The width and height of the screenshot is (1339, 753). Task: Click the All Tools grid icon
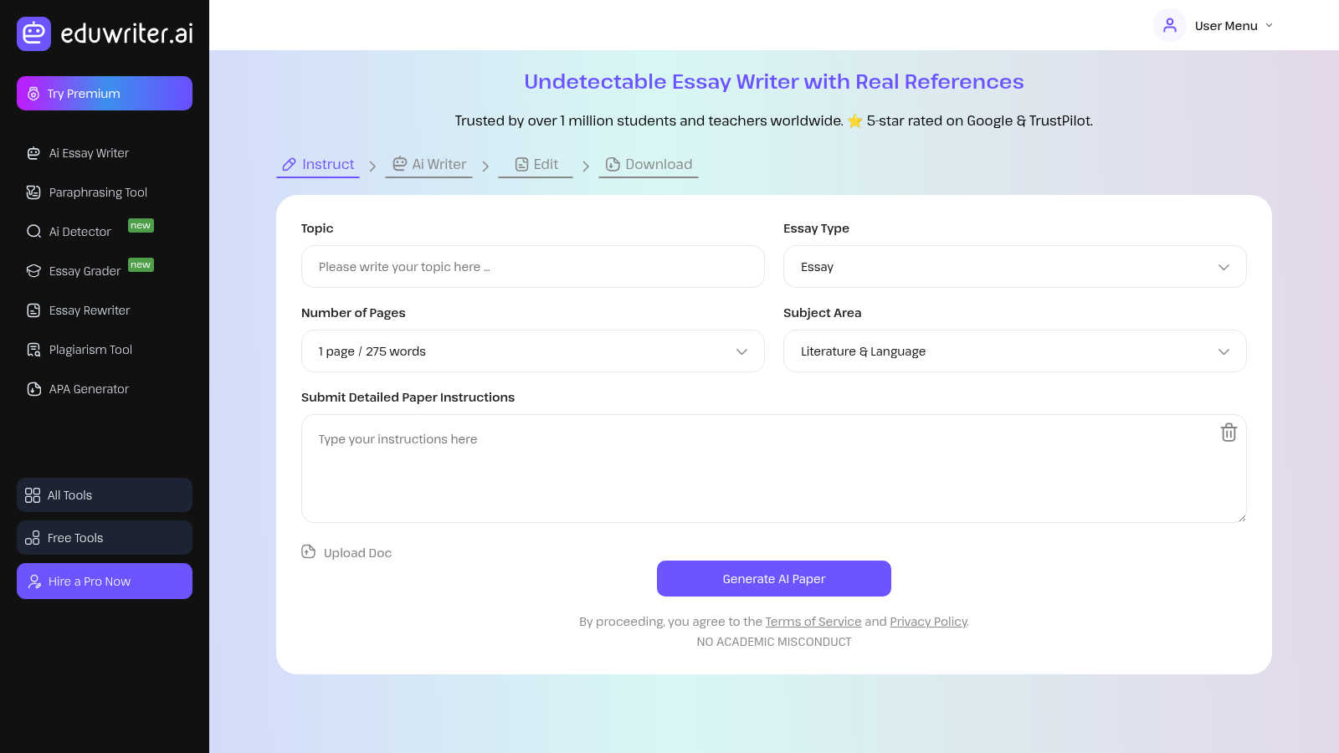(33, 495)
